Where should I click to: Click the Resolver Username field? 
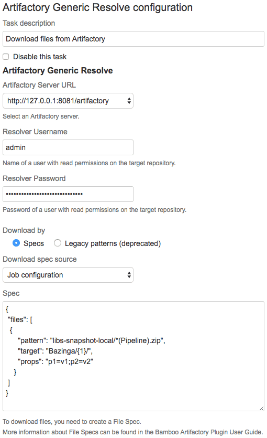(x=68, y=147)
